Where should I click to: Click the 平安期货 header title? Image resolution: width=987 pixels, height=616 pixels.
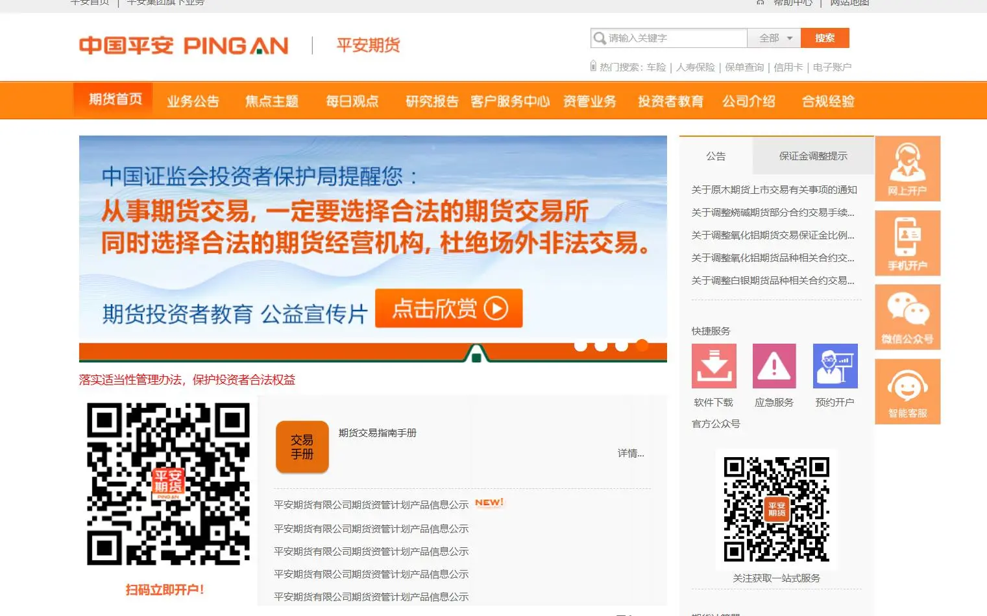pos(368,45)
